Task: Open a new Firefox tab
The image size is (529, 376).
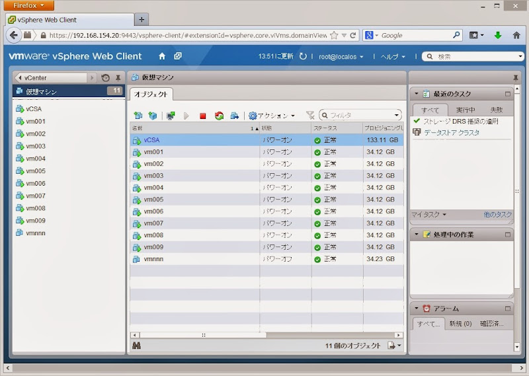Action: (x=142, y=20)
